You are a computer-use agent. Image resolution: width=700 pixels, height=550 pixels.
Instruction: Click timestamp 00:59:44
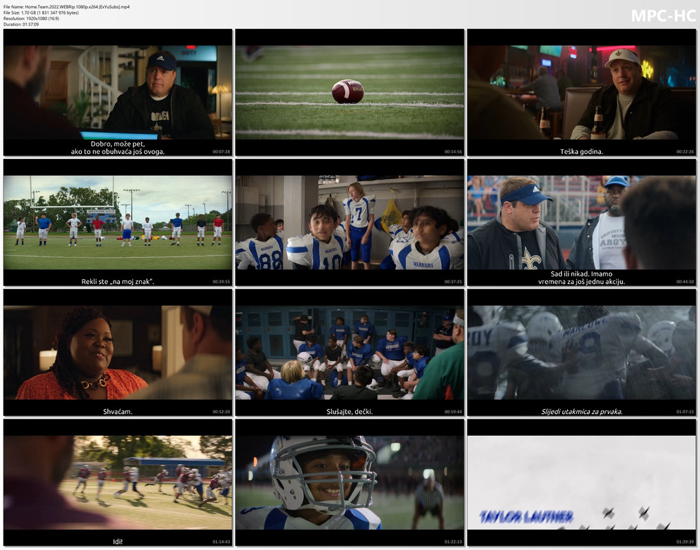pos(453,412)
